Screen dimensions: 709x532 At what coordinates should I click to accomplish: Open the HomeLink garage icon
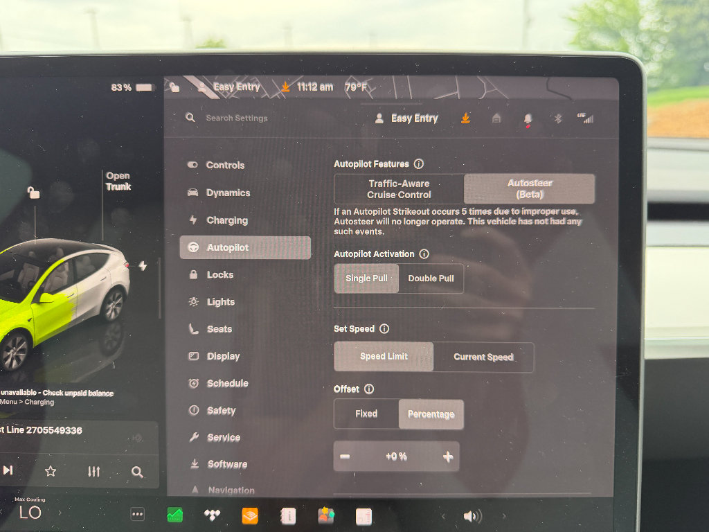coord(496,118)
